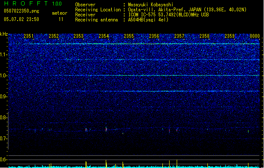Click the 1.0 kHz axis label

point(4,76)
